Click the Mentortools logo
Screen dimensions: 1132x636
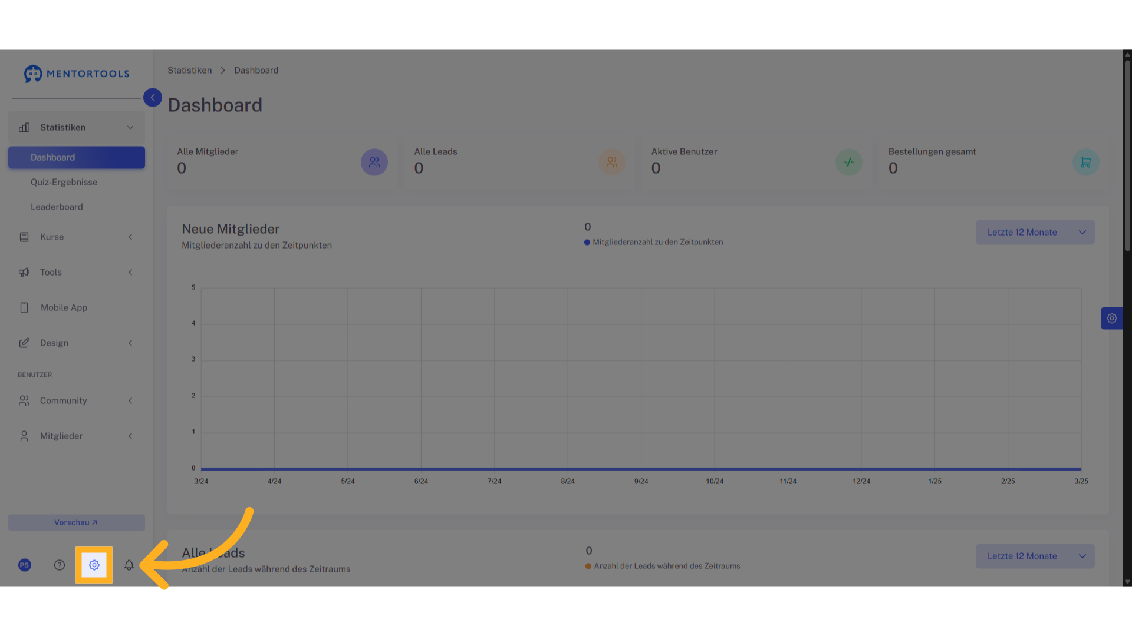pyautogui.click(x=77, y=74)
